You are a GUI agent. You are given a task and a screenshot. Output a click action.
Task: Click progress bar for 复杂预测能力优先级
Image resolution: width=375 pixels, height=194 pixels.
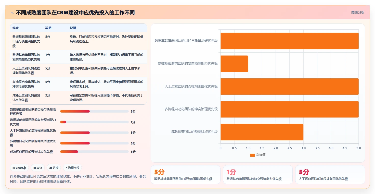point(94,122)
